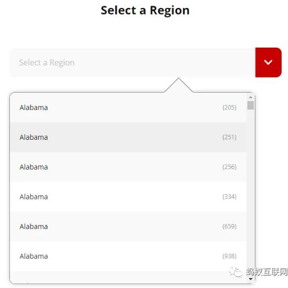288x288 pixels.
Task: Select the Alabama name in the 334 row
Action: click(33, 197)
